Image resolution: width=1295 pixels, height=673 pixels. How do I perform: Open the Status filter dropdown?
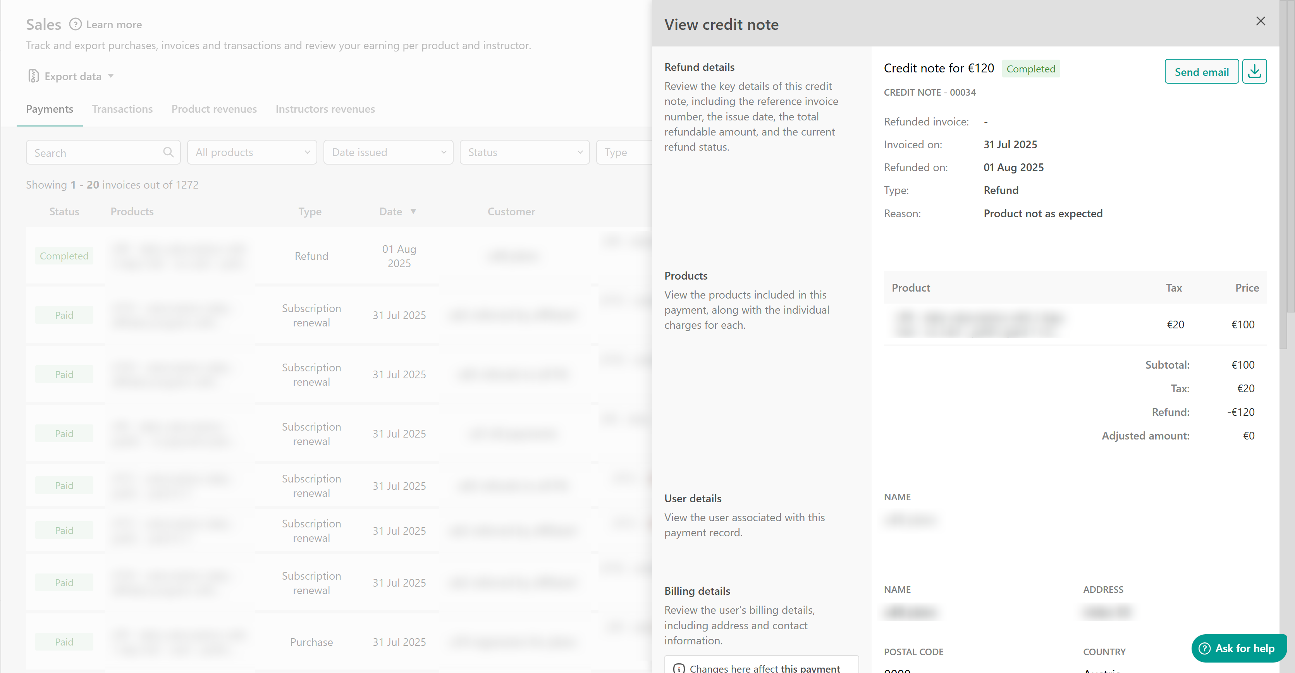(525, 152)
